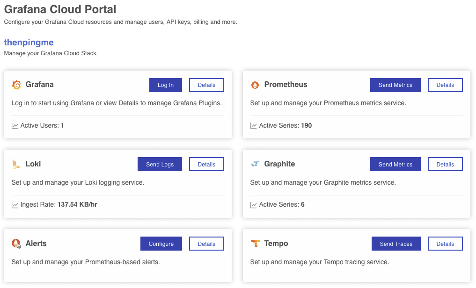The height and width of the screenshot is (288, 476).
Task: Click the Alerts card title
Action: point(36,244)
